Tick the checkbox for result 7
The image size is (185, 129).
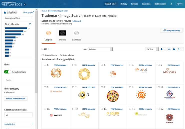tap(73, 87)
